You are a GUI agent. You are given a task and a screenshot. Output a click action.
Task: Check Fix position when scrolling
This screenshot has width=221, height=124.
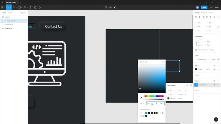point(196,50)
